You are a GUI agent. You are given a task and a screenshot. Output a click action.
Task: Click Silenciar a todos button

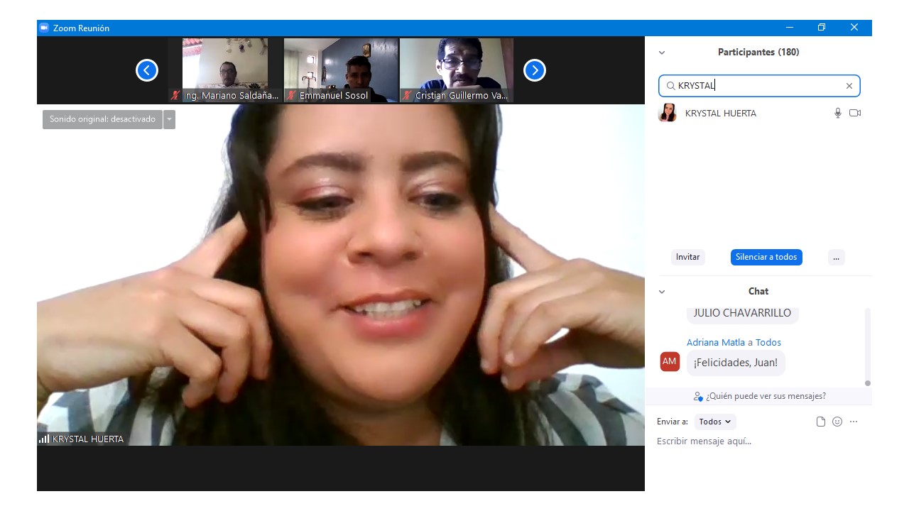pyautogui.click(x=766, y=257)
